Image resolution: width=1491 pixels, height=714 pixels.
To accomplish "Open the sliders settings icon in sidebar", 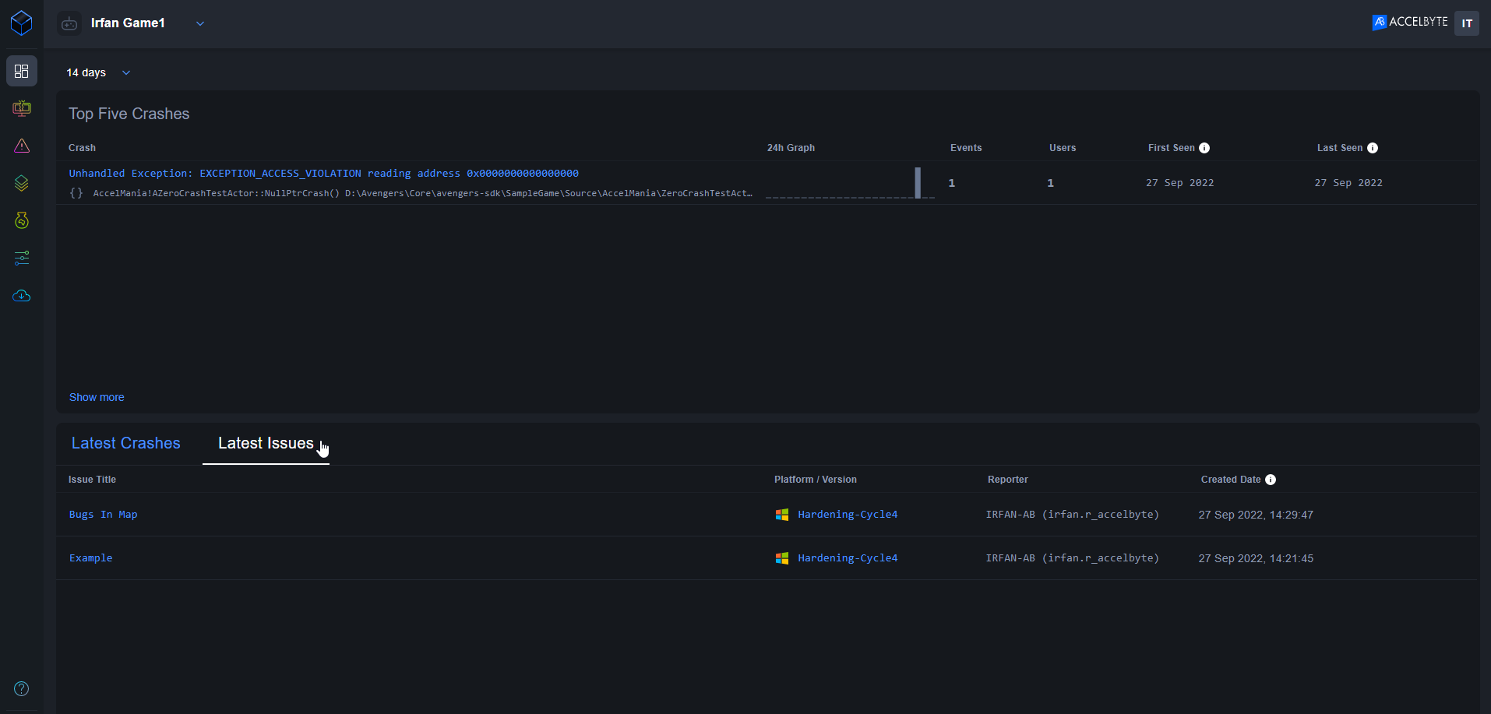I will click(22, 258).
